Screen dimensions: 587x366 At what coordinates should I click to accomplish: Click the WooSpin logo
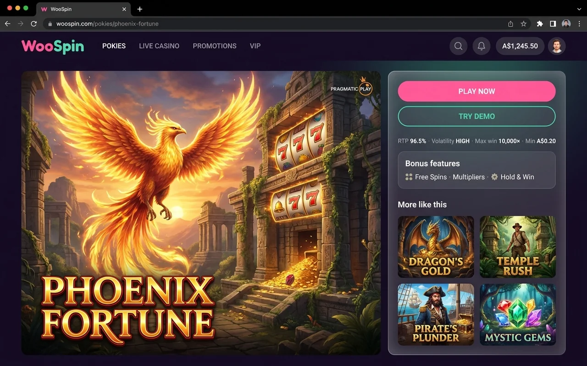click(53, 46)
